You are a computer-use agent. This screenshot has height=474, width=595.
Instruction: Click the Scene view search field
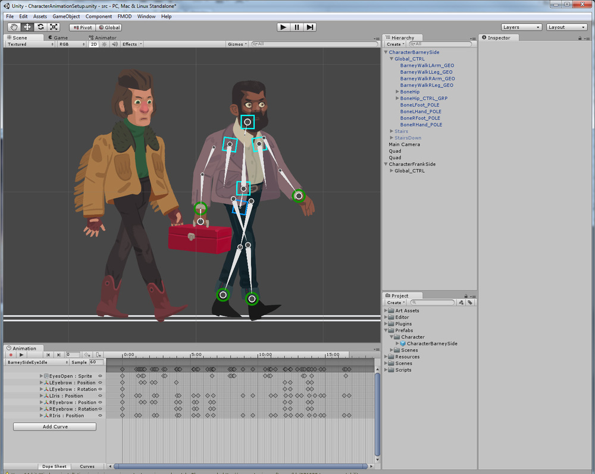tap(314, 44)
